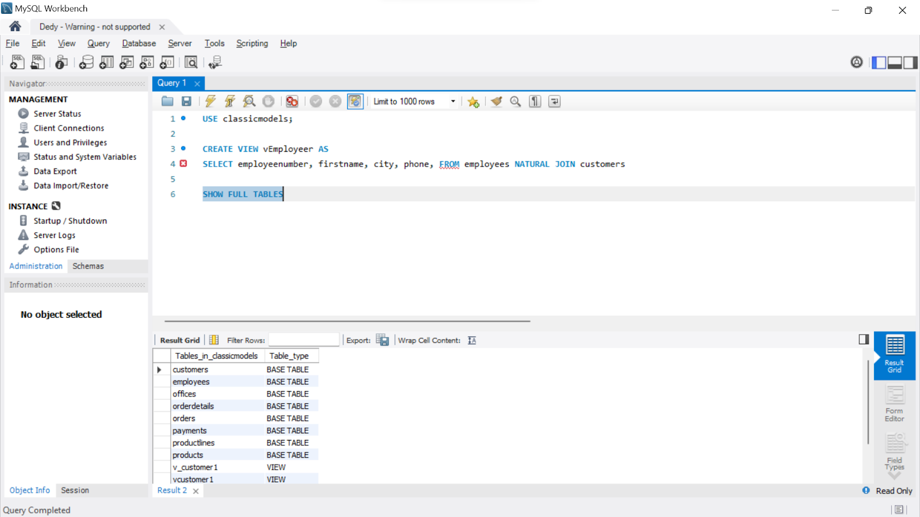This screenshot has height=517, width=920.
Task: Toggle invisible characters display icon
Action: click(x=535, y=101)
